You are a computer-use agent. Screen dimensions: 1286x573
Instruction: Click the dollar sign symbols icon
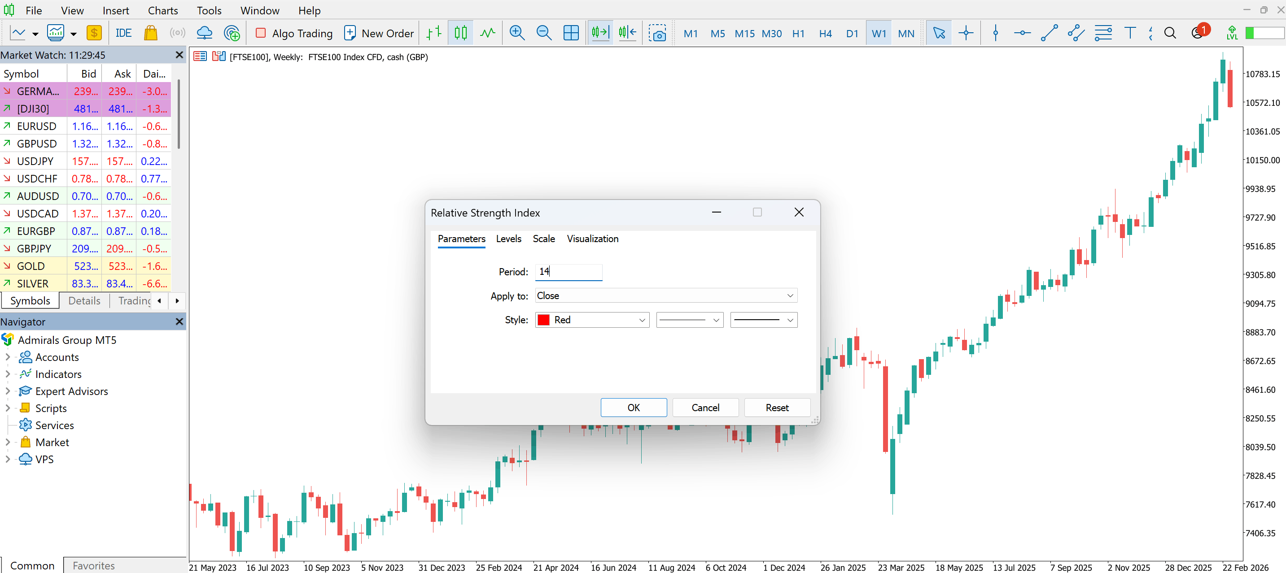(94, 34)
